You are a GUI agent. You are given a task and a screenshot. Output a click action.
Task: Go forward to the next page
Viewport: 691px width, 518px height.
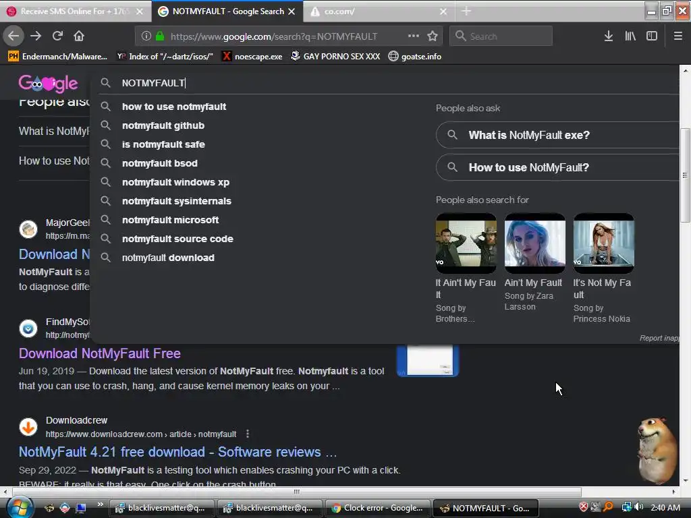pos(36,36)
